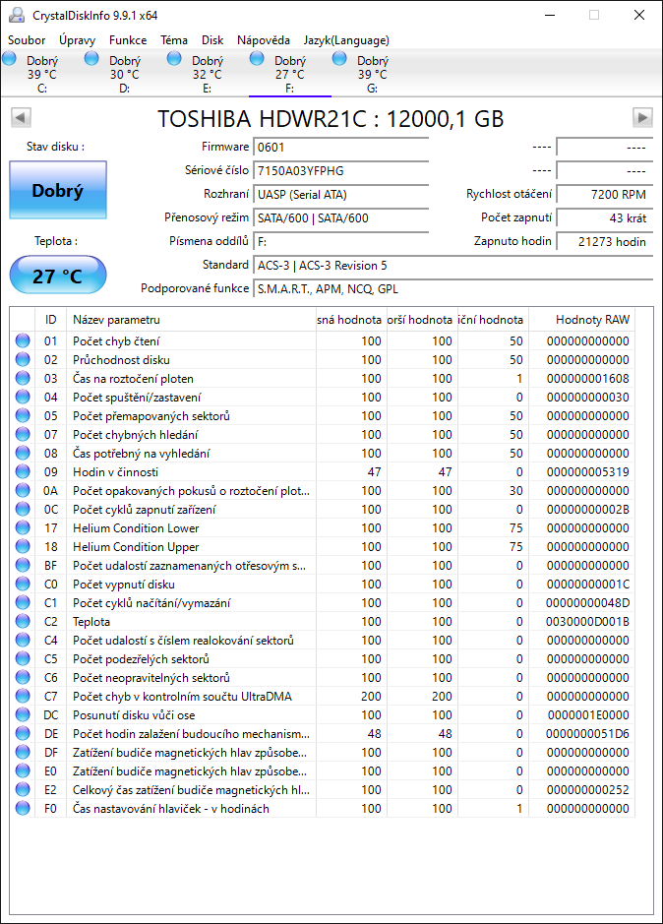Click the Firmware field 0601
The width and height of the screenshot is (663, 924).
pos(340,147)
